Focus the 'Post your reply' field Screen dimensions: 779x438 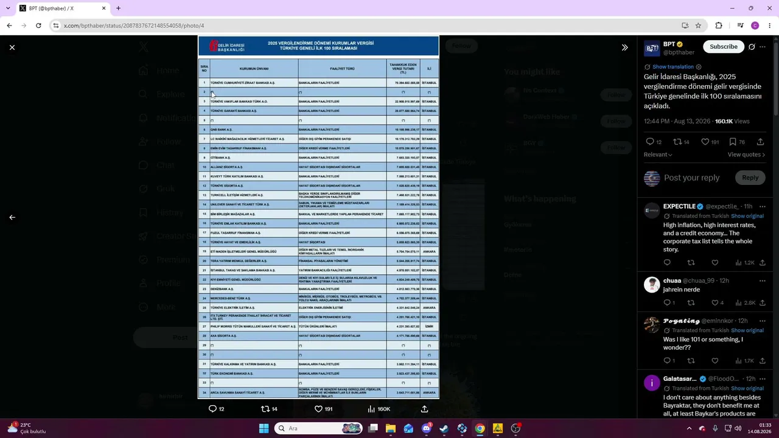pyautogui.click(x=692, y=178)
